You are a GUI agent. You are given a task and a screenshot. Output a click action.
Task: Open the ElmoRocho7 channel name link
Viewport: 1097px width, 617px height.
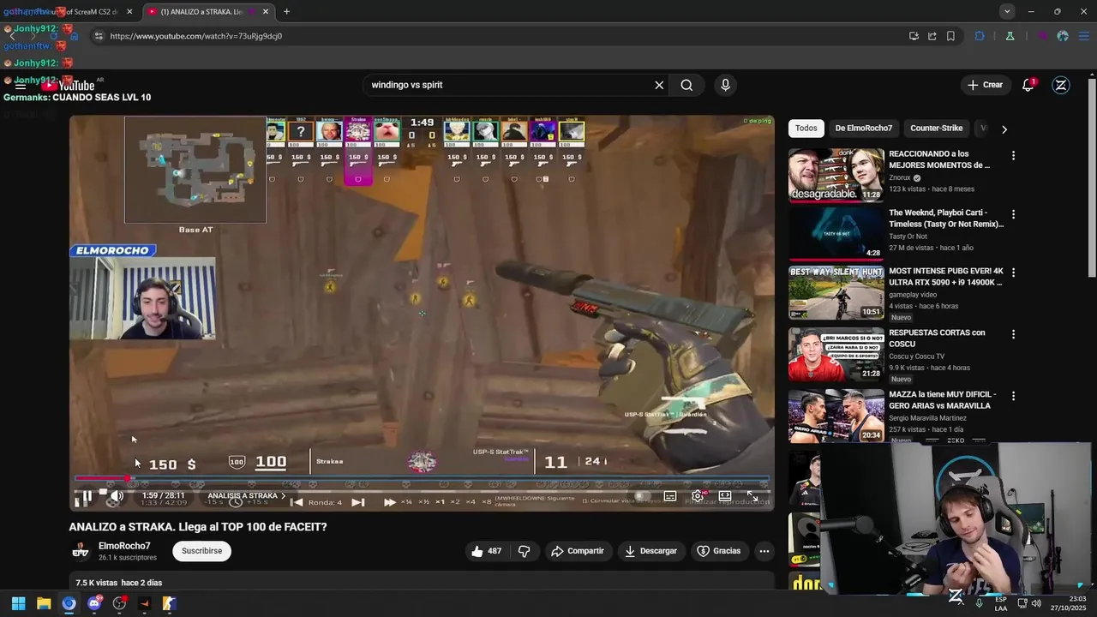click(x=124, y=546)
